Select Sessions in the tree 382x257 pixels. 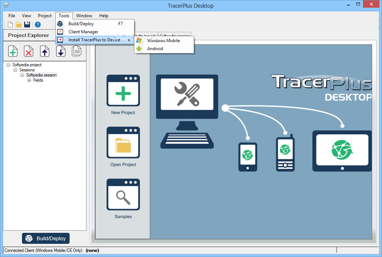pos(27,70)
